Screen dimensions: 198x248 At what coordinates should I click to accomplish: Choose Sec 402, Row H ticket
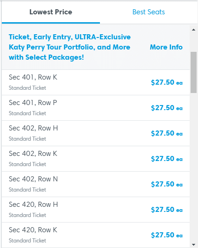[96, 133]
